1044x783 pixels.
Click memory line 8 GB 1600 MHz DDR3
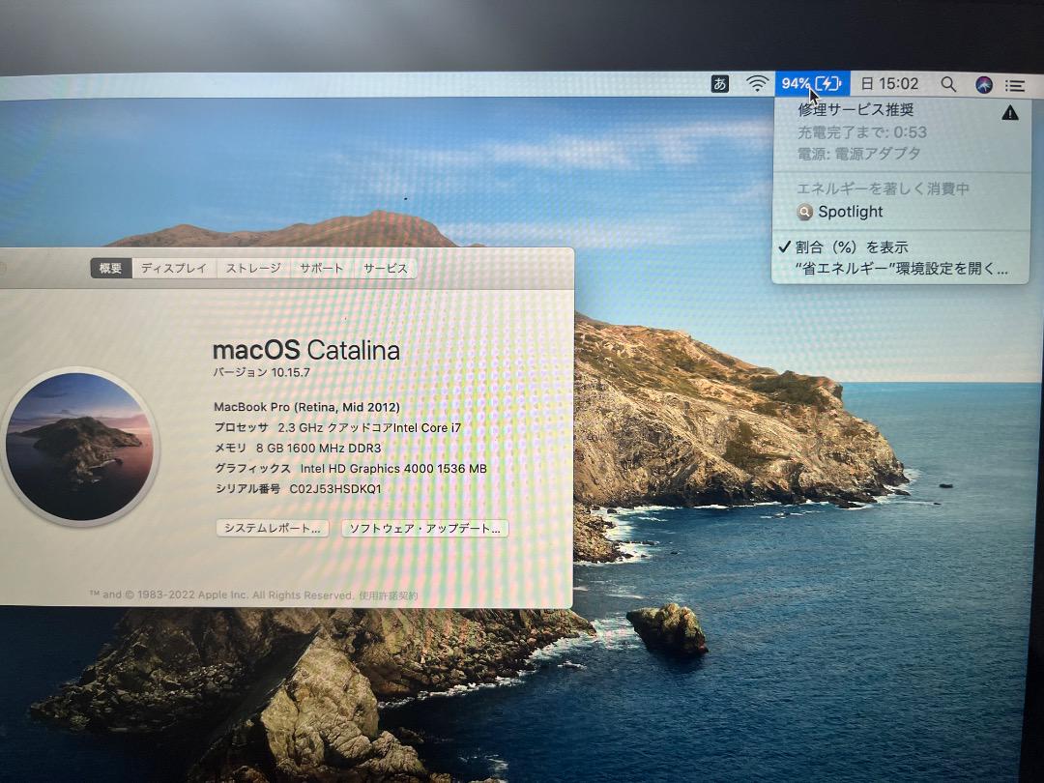tap(298, 449)
